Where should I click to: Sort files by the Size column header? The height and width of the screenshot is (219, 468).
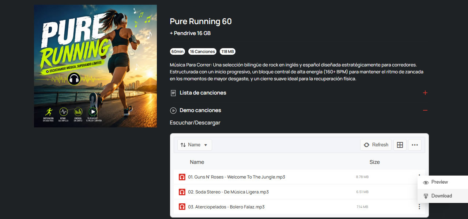(x=375, y=162)
